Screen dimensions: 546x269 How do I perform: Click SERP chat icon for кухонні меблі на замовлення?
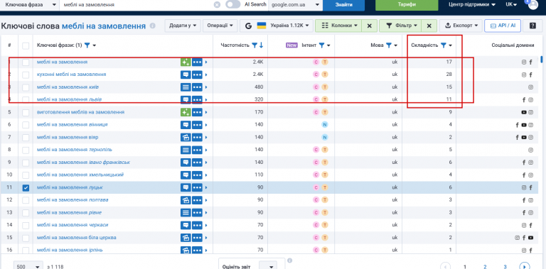point(186,75)
